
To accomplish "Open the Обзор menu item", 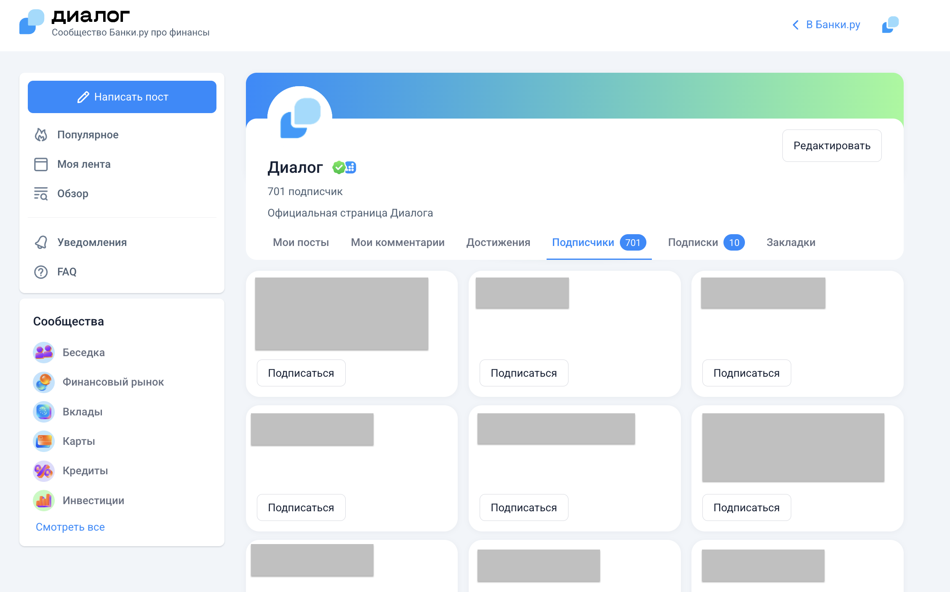I will coord(73,194).
